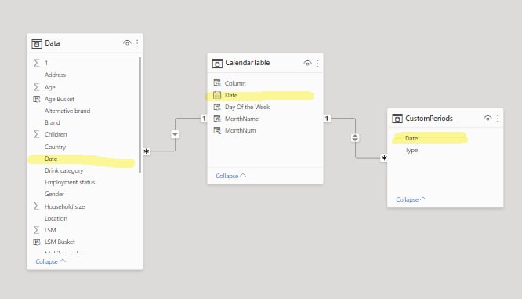522x299 pixels.
Task: Click the calendar icon beside Date in CalendarTable
Action: coord(217,95)
